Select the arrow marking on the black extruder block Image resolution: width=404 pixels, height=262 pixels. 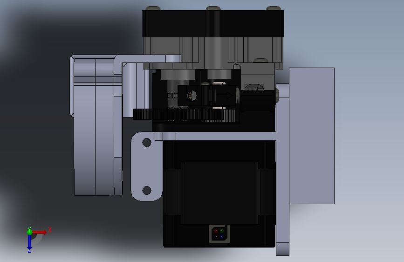(225, 96)
